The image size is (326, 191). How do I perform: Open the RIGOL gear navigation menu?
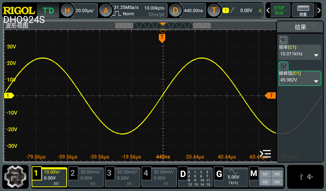(x=15, y=177)
